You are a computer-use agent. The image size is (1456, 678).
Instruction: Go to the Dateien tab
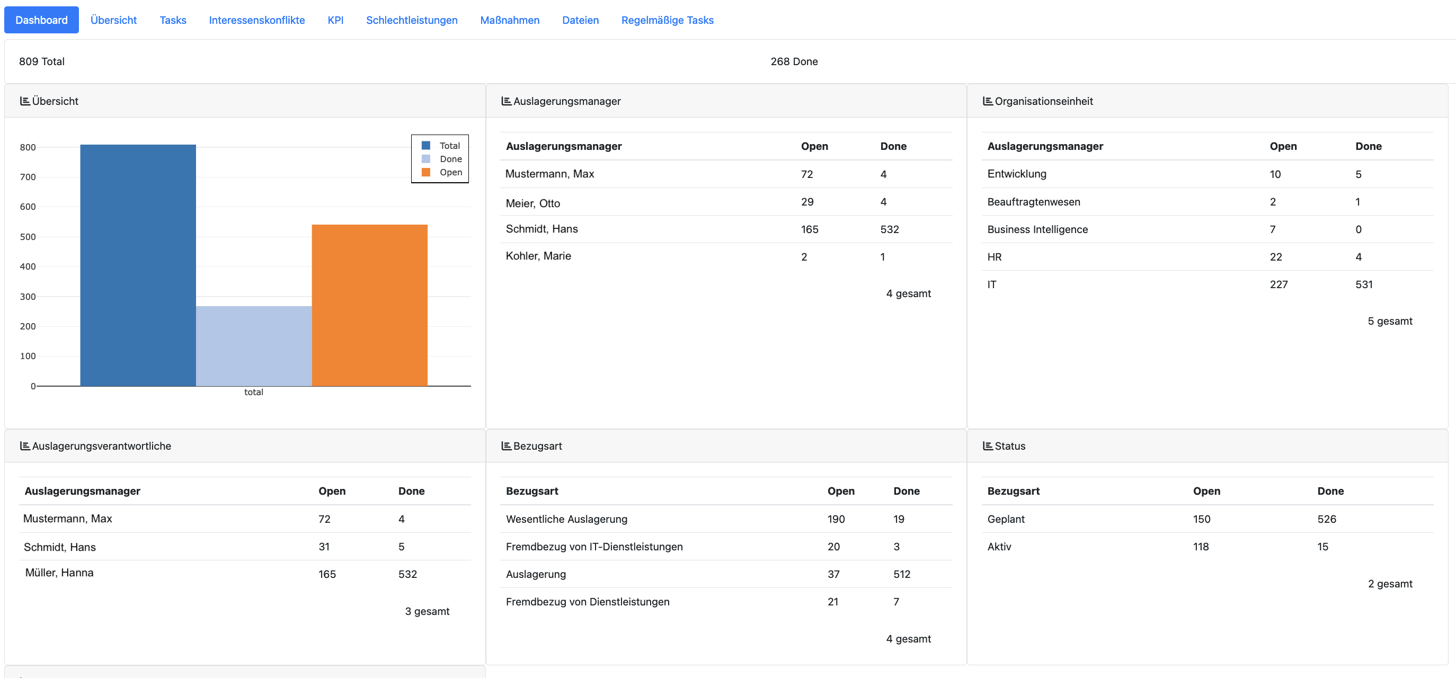(x=580, y=20)
